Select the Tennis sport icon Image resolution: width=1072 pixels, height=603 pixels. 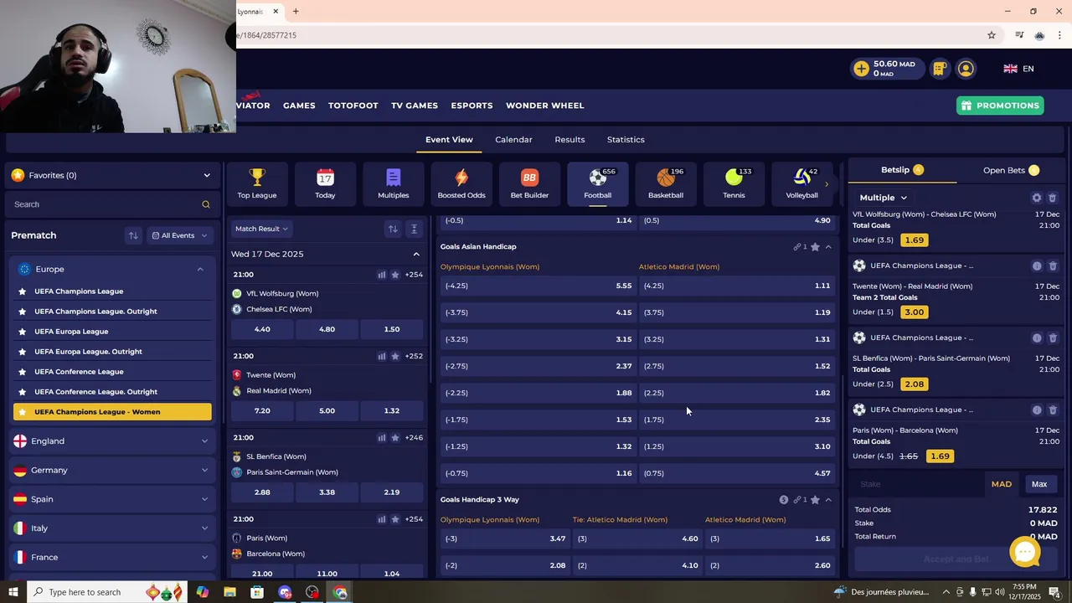[x=734, y=183]
